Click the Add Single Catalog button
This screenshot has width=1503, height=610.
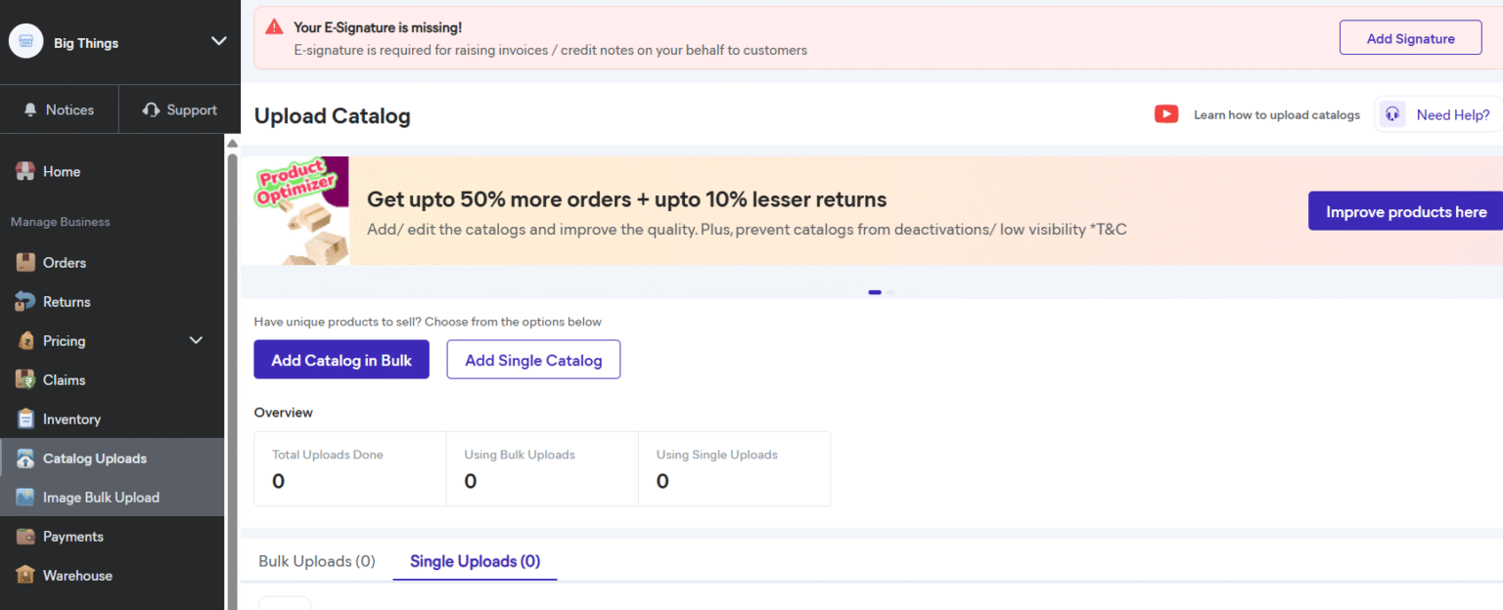tap(533, 360)
